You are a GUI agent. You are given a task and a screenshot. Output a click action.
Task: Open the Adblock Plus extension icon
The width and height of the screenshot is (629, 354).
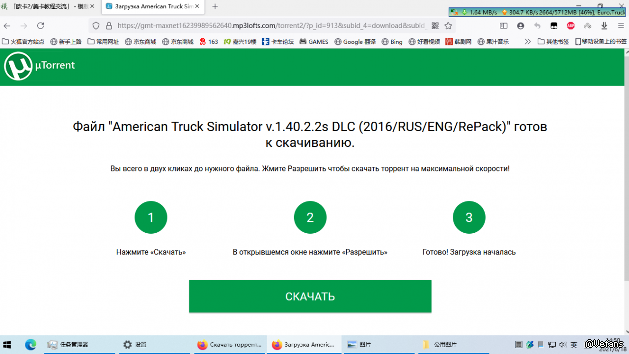571,26
